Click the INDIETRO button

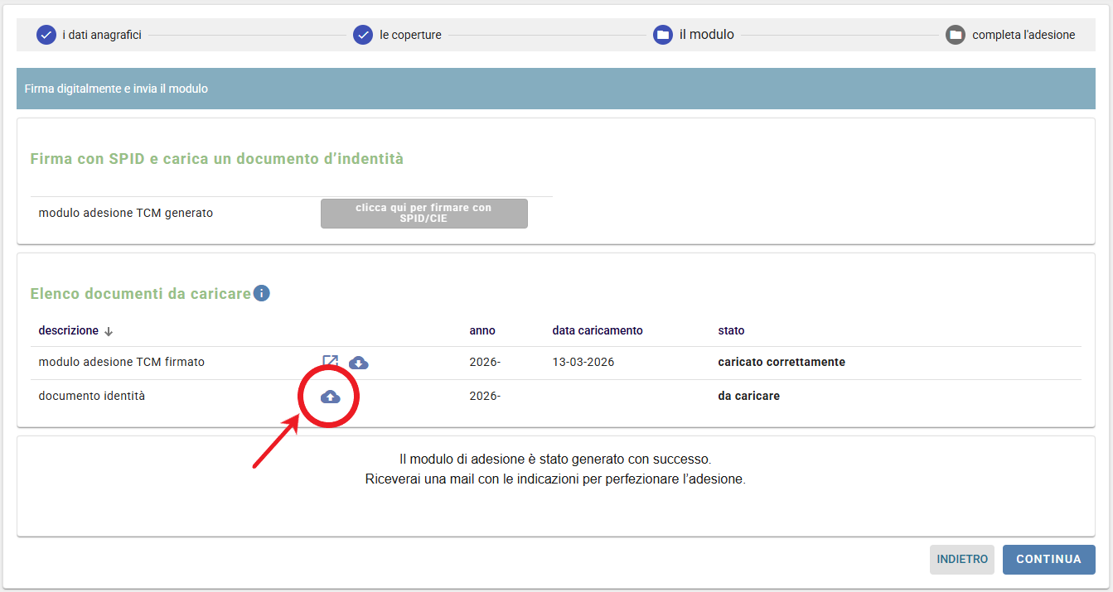pos(962,560)
